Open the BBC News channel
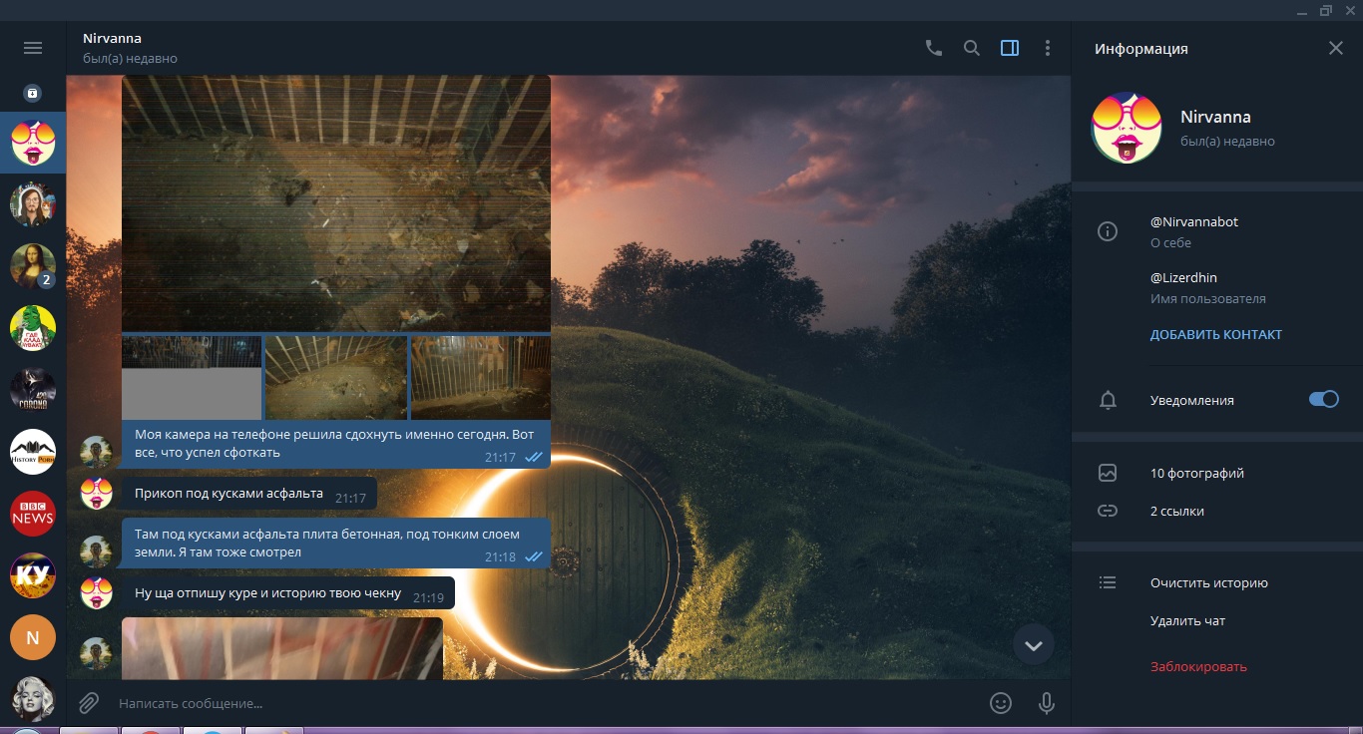1363x734 pixels. click(33, 514)
